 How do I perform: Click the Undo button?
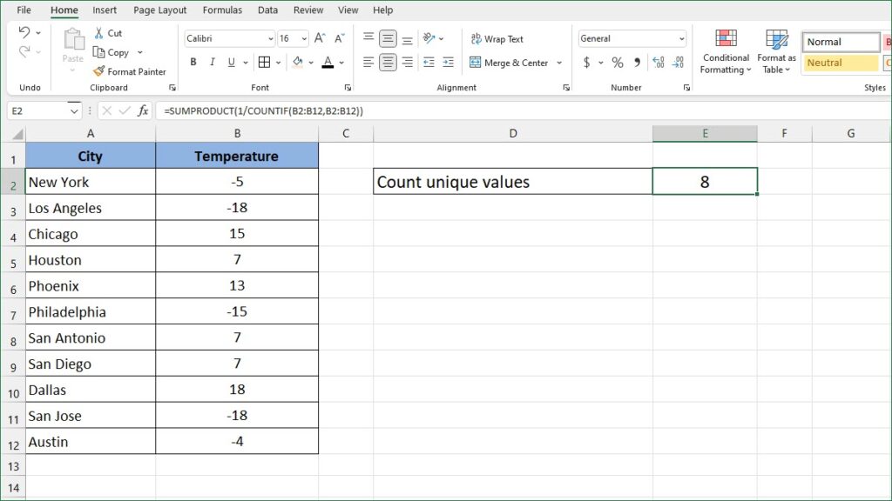[26, 32]
